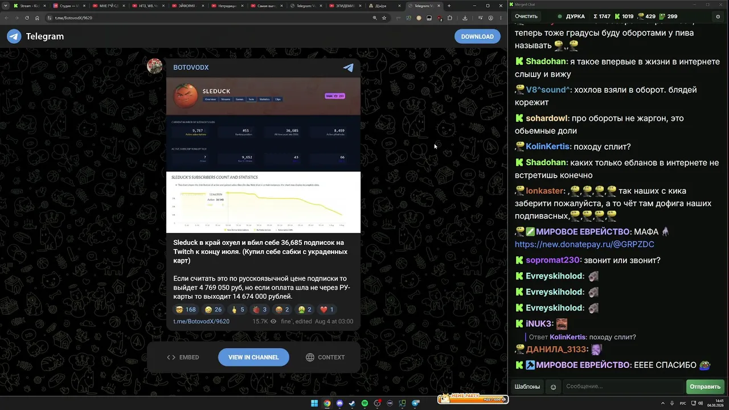
Task: Switch to the Студия browser tab
Action: tap(68, 6)
